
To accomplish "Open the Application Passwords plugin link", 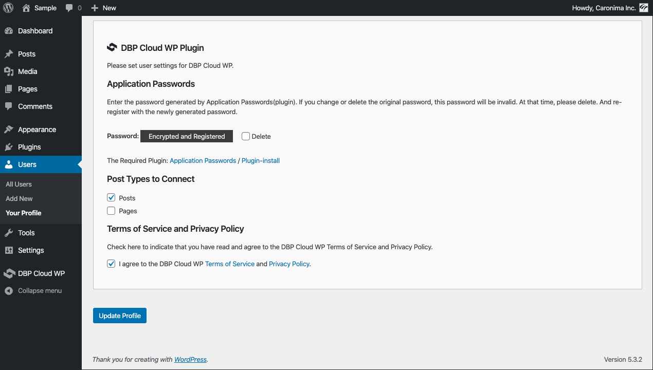I will [x=203, y=160].
